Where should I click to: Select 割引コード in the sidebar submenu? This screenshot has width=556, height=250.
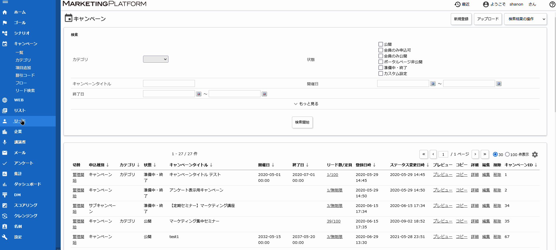pos(25,75)
